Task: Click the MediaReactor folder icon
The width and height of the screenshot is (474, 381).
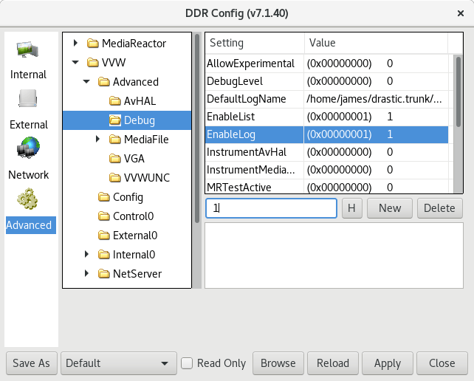Action: 93,44
